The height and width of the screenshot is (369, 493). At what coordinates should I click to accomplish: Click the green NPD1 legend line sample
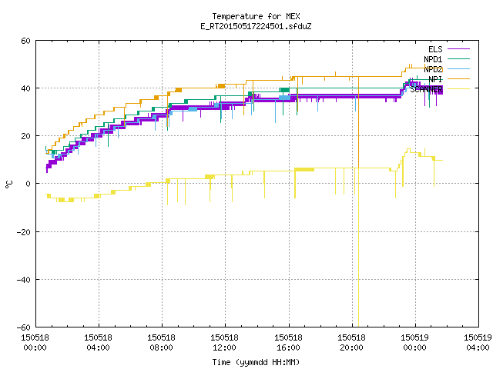coord(458,59)
